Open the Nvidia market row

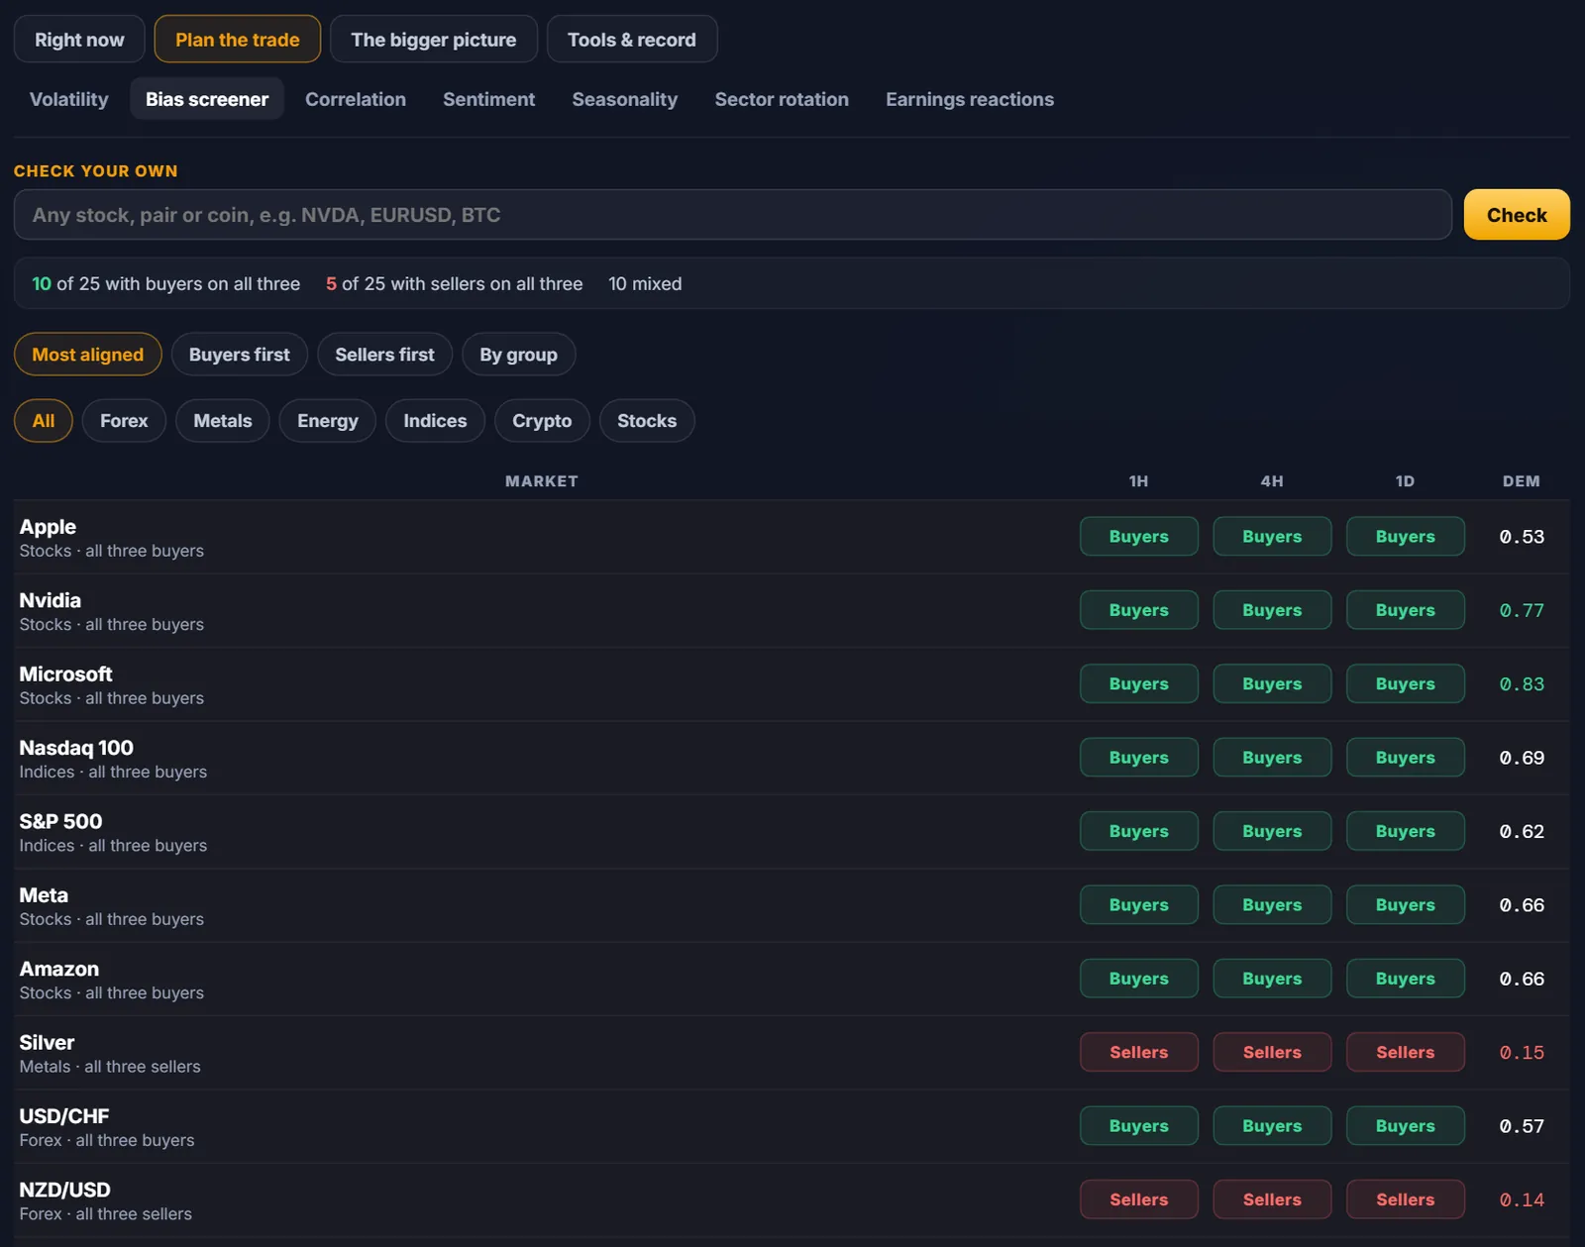coord(792,611)
